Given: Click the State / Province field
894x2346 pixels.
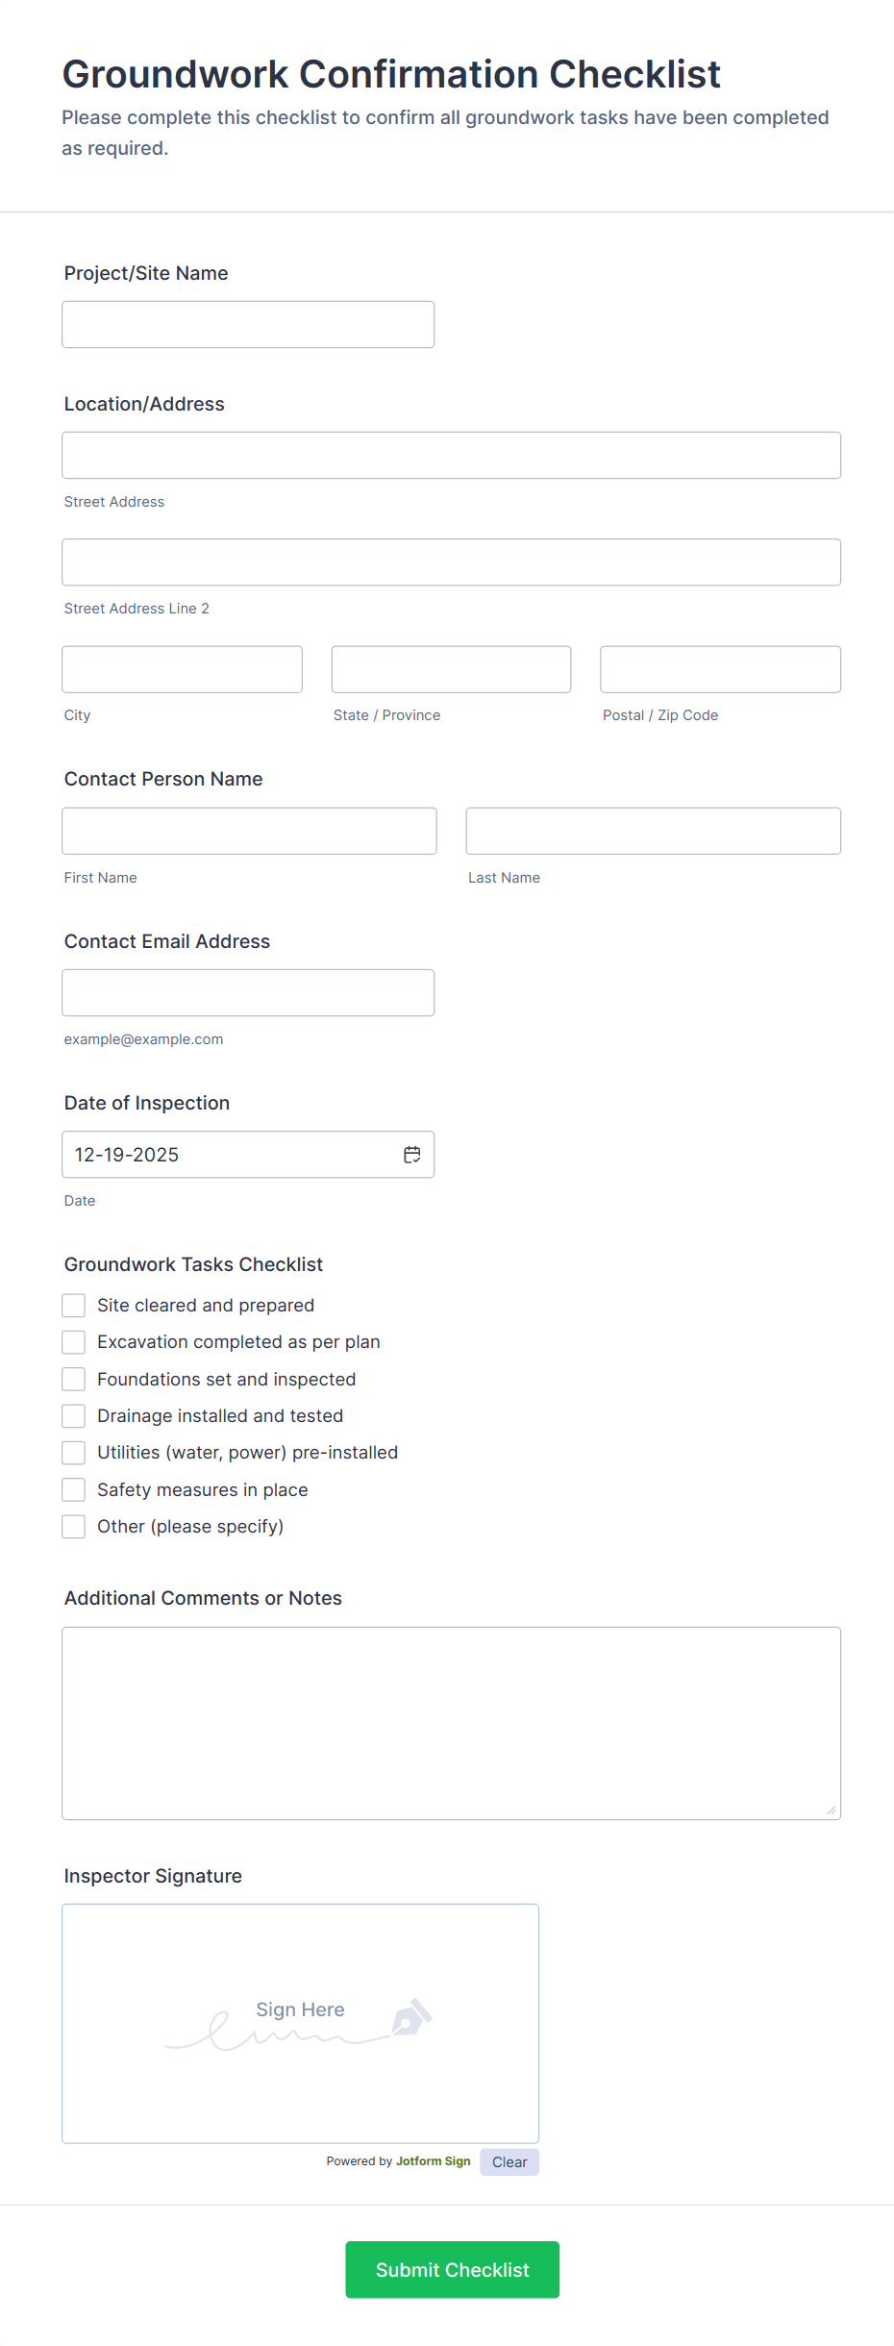Looking at the screenshot, I should point(450,668).
